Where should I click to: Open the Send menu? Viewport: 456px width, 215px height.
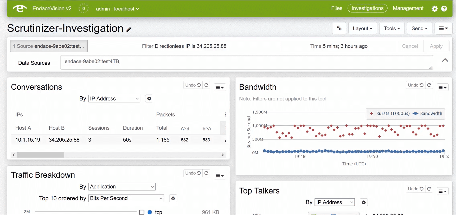click(x=420, y=28)
